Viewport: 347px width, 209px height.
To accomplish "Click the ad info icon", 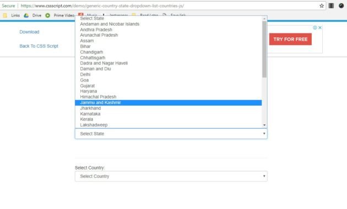I will click(315, 28).
